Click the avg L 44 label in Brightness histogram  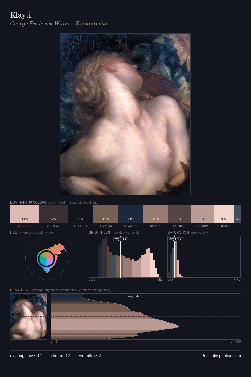120,239
